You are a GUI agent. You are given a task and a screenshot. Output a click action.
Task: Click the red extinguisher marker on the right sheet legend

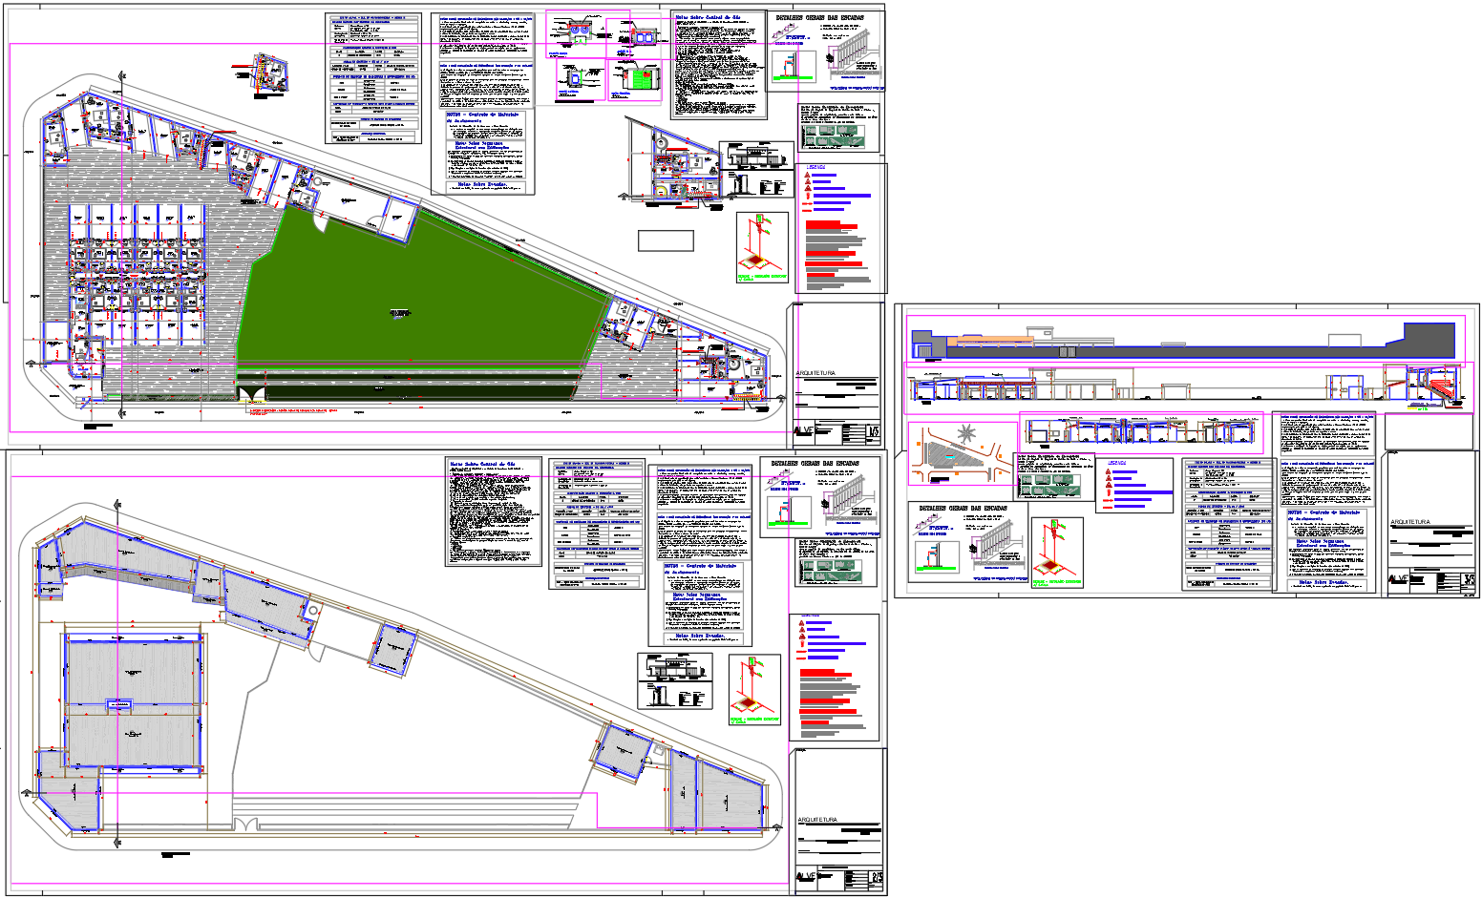(1109, 492)
